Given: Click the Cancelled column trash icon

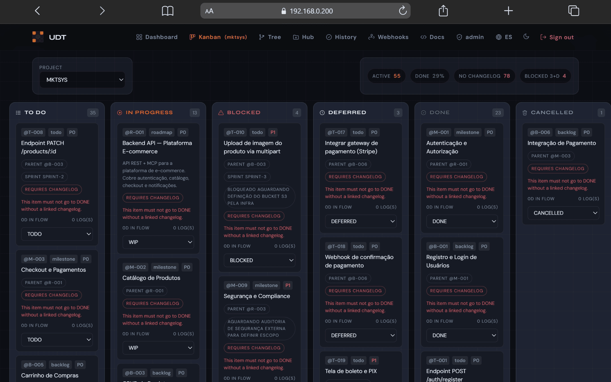Looking at the screenshot, I should tap(524, 113).
